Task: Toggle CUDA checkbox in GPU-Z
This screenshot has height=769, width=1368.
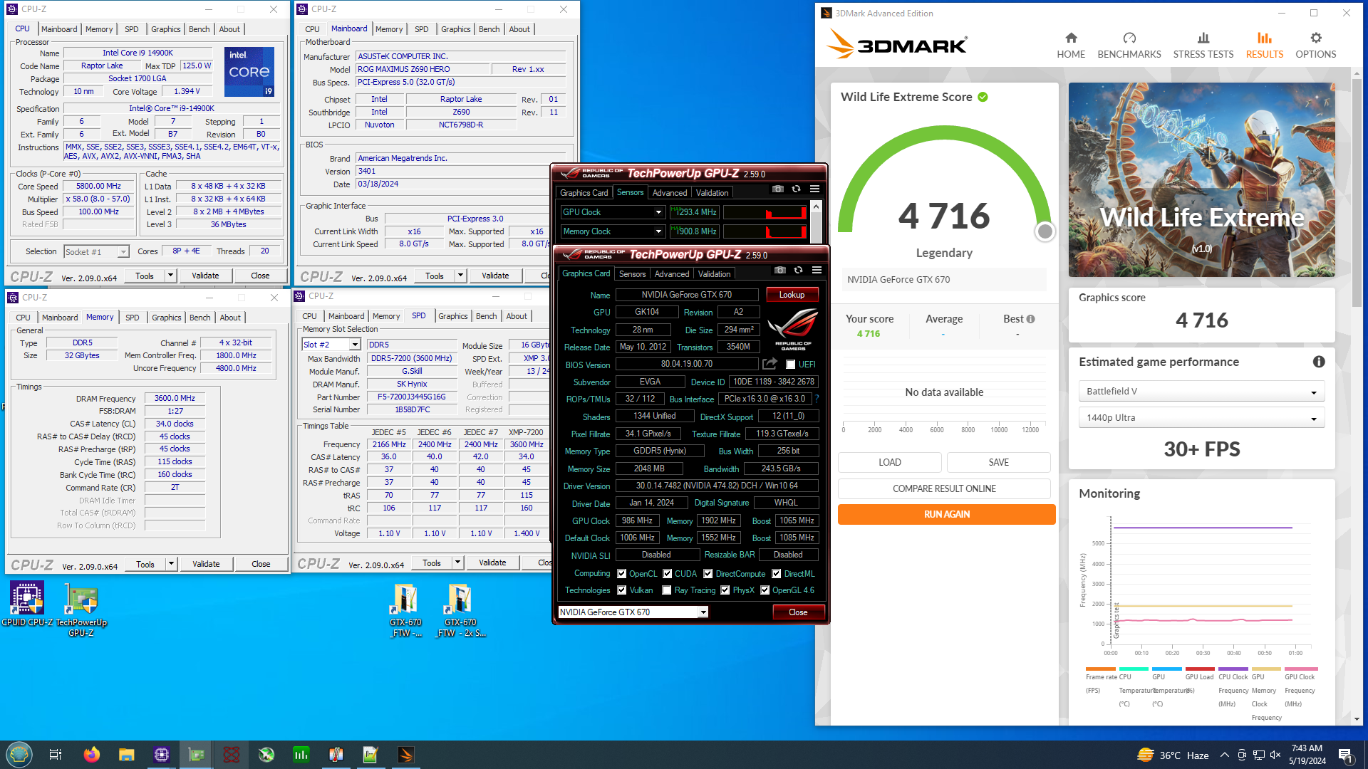Action: click(668, 574)
